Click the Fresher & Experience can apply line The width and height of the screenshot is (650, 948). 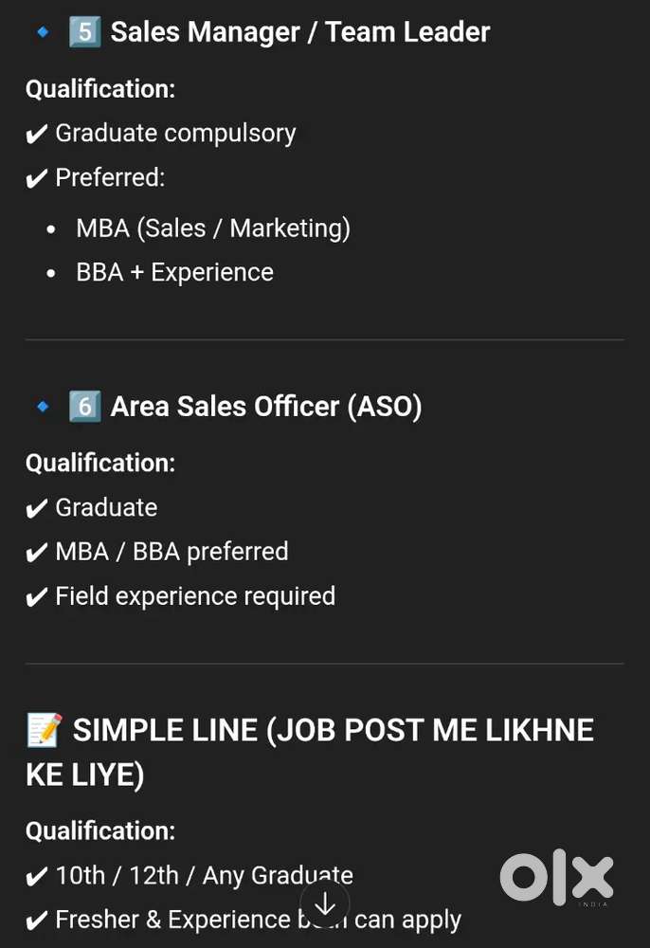pyautogui.click(x=258, y=921)
